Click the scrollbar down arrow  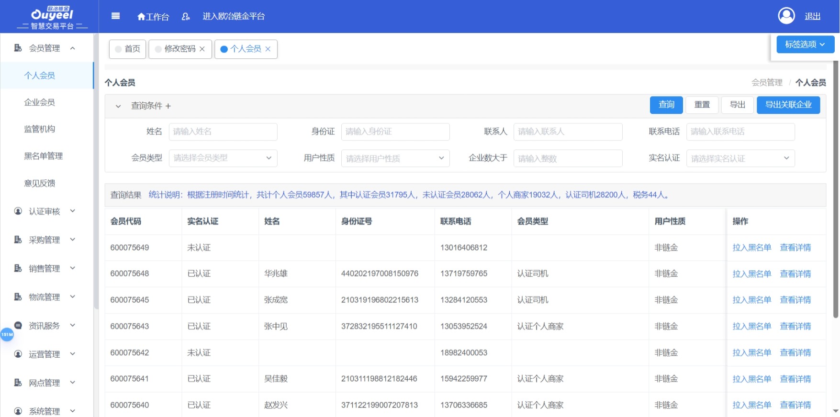coord(836,411)
